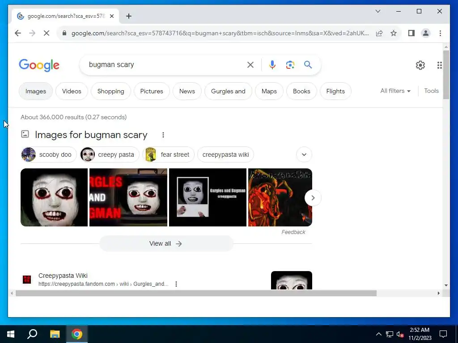Screen dimensions: 458x343
Task: Select the Pictures filter chip
Action: point(152,91)
